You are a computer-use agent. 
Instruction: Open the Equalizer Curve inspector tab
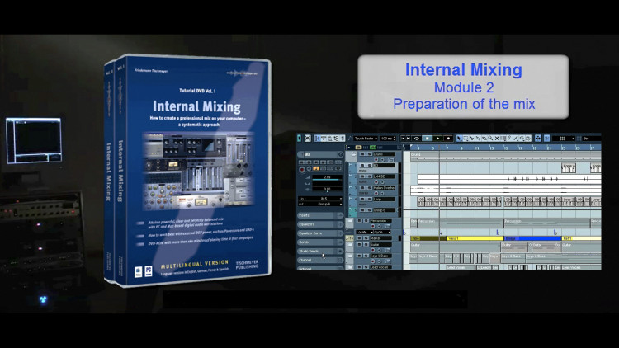(320, 233)
